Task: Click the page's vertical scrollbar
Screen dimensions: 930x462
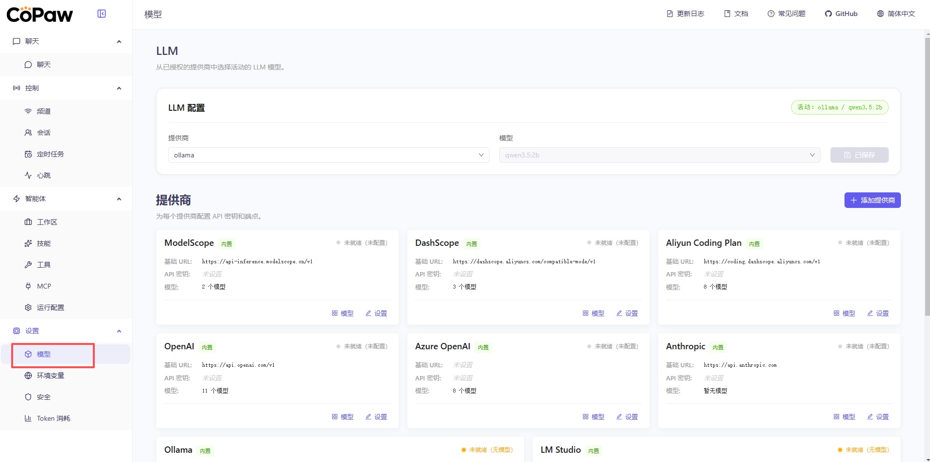Action: [x=927, y=175]
